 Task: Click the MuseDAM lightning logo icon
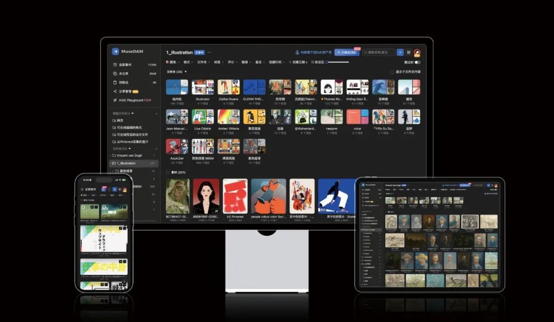click(115, 52)
